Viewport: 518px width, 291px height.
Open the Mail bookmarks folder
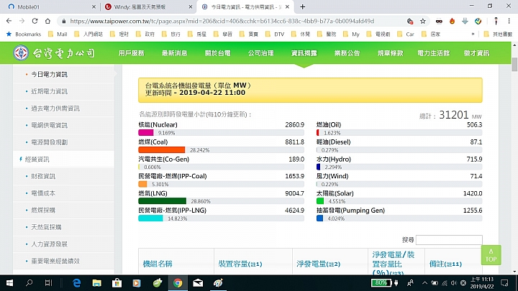[58, 34]
